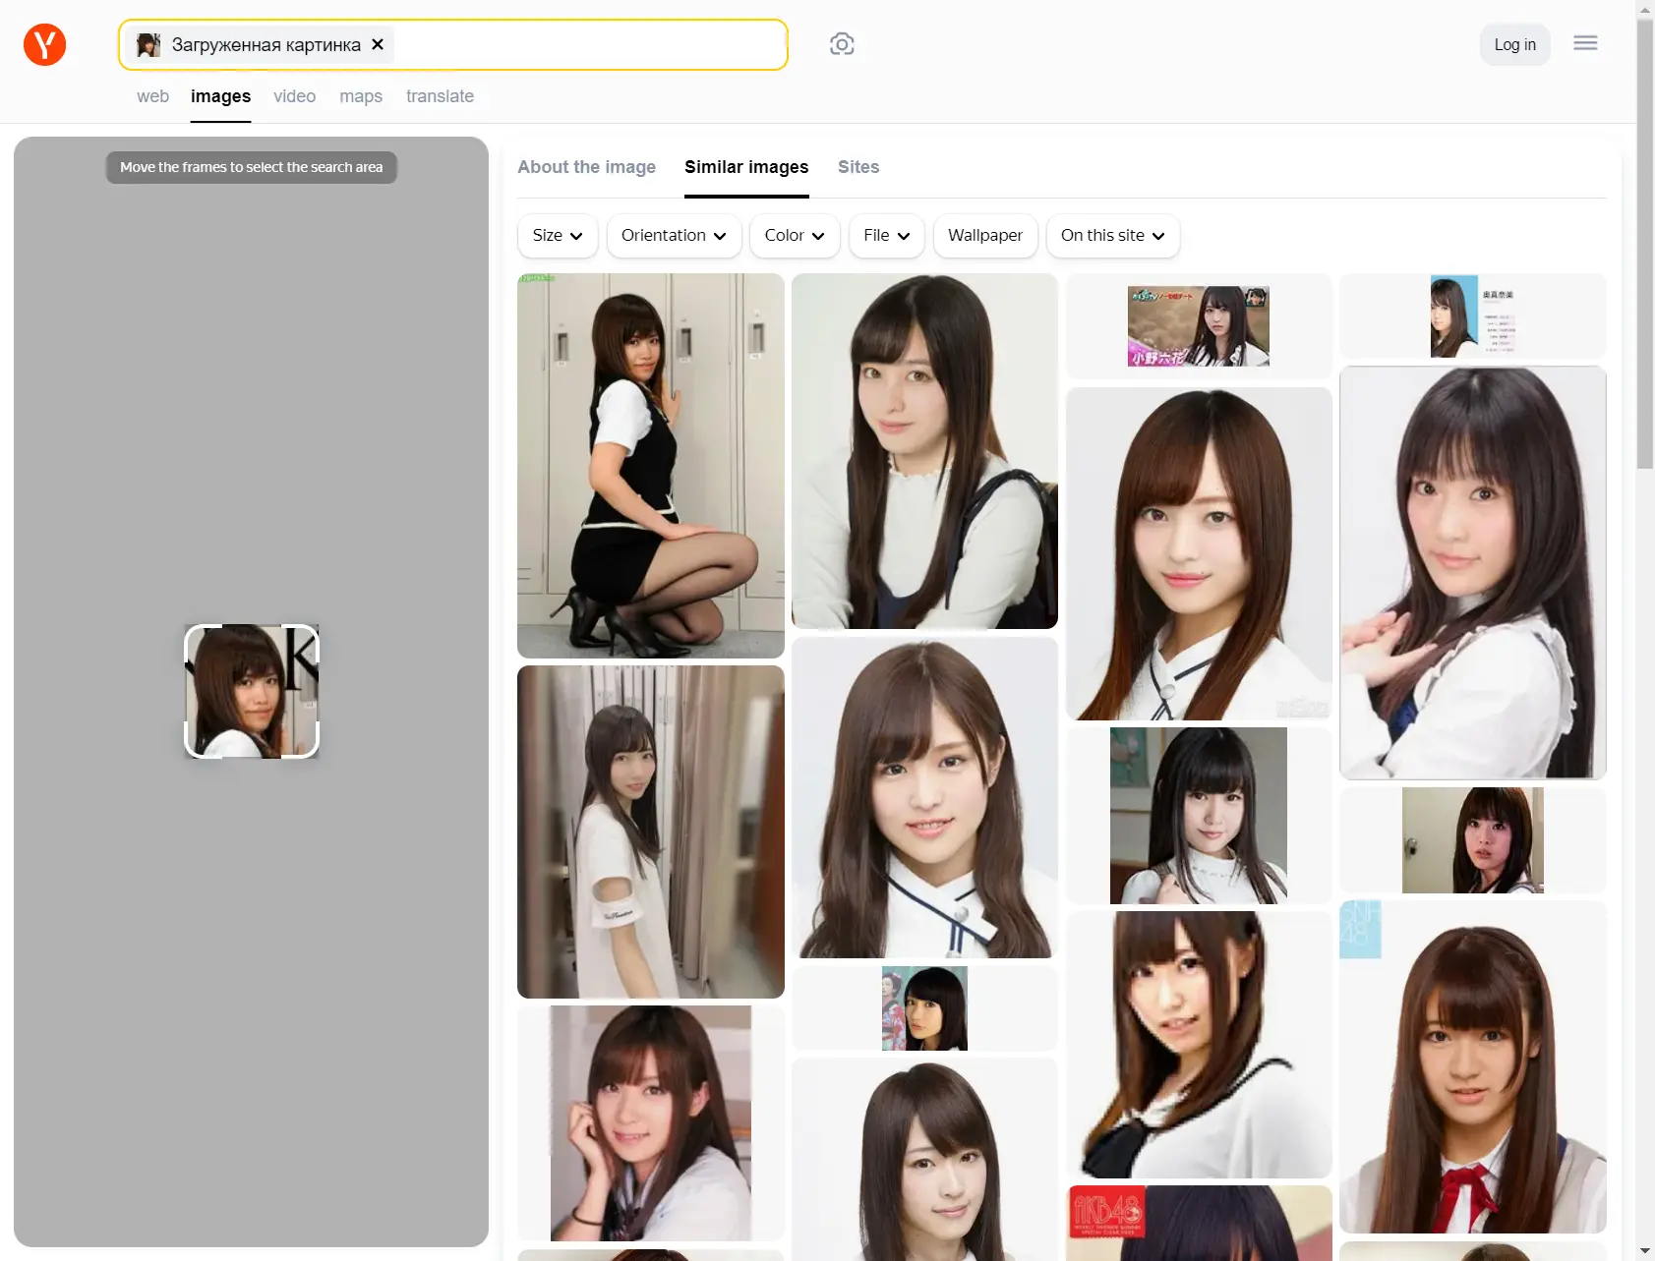Screen dimensions: 1655x1261
Task: Toggle the Wallpaper filter
Action: pyautogui.click(x=984, y=236)
